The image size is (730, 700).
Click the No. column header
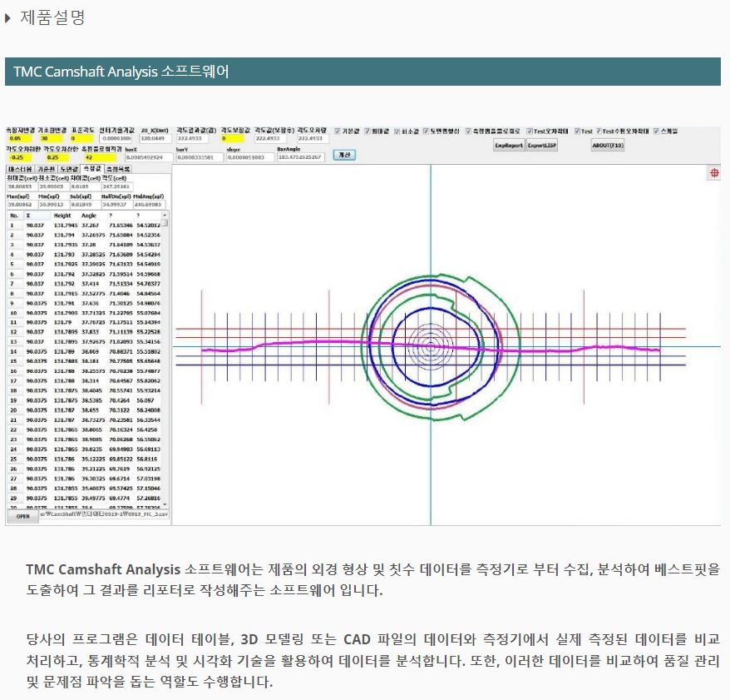coord(14,216)
